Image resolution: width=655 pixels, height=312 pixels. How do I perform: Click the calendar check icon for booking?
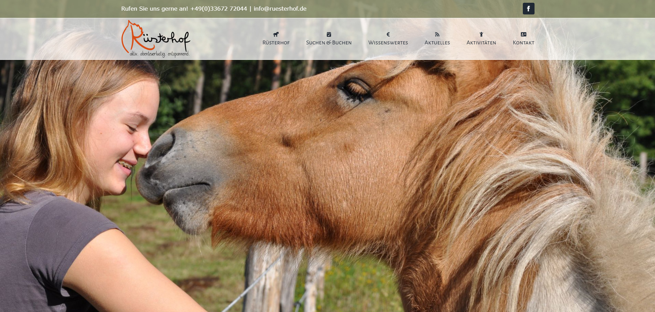[x=329, y=34]
